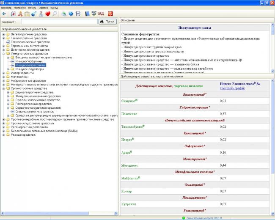Open the Купренил trade name link

pyautogui.click(x=129, y=204)
